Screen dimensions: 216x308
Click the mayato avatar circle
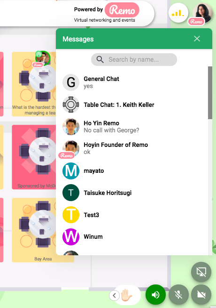click(71, 171)
